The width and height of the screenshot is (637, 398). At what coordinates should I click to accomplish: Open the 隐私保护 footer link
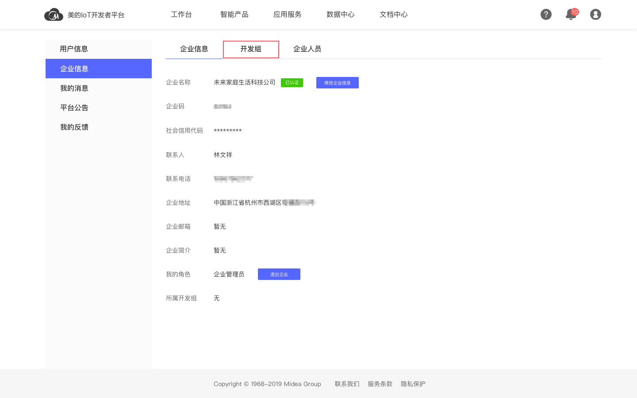point(413,384)
